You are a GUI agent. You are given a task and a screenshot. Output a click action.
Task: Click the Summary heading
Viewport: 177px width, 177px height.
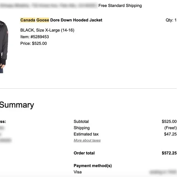[x=17, y=105]
